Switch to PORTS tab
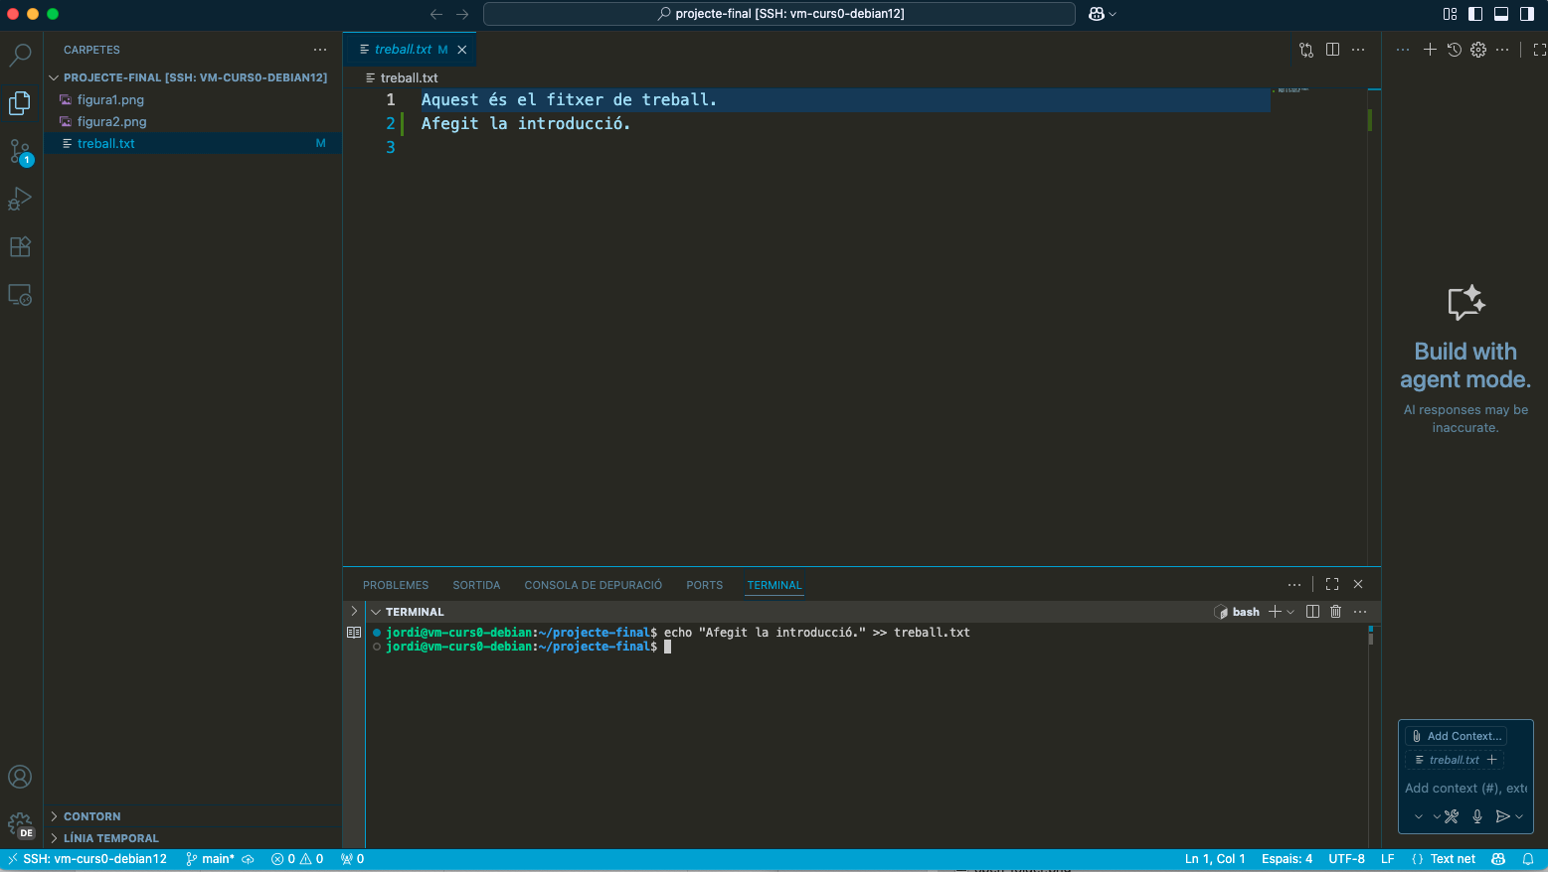Image resolution: width=1548 pixels, height=872 pixels. pyautogui.click(x=704, y=585)
